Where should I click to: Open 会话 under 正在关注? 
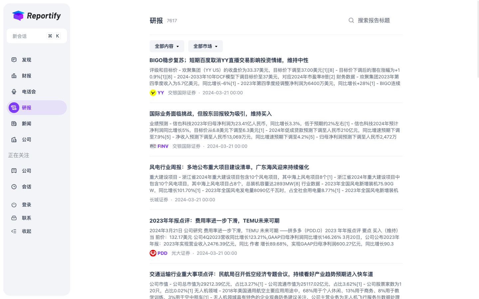[37, 187]
